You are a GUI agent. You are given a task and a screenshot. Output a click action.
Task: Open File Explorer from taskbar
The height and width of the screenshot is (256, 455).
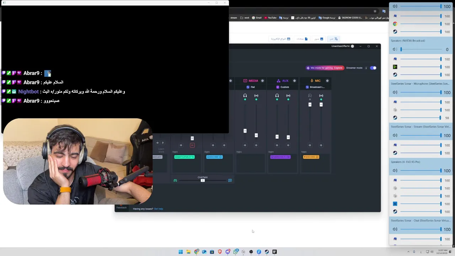(188, 252)
